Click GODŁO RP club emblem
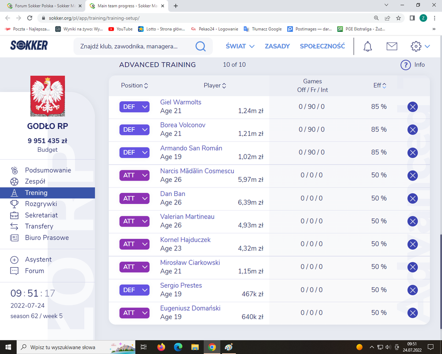This screenshot has width=442, height=354. pyautogui.click(x=48, y=96)
